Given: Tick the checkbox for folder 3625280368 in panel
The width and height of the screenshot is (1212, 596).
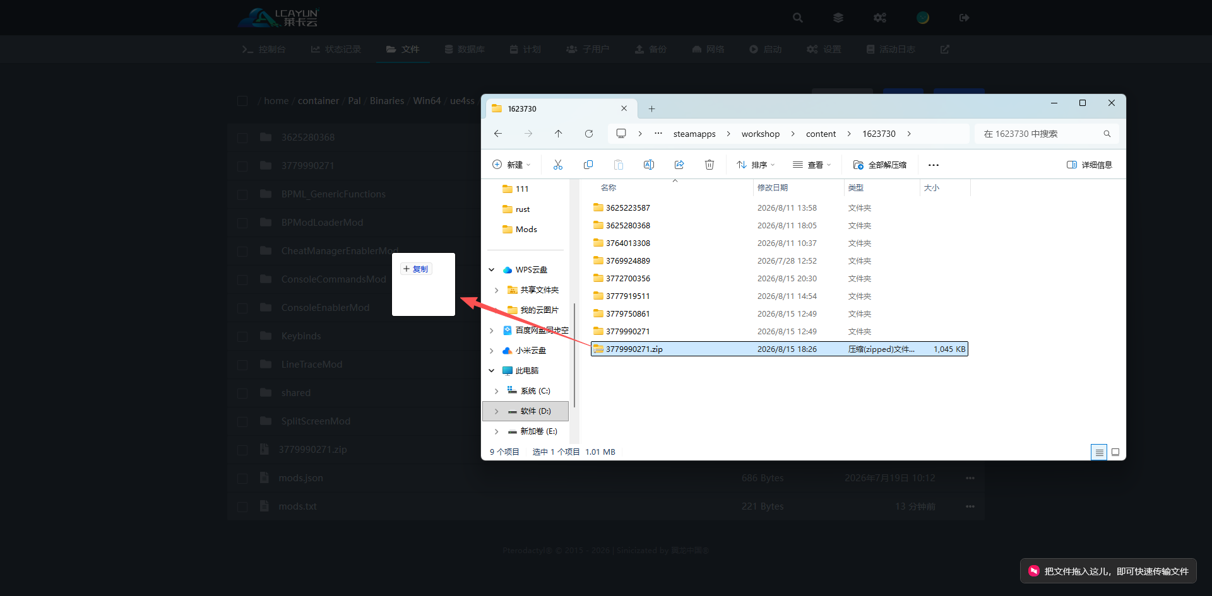Looking at the screenshot, I should click(x=242, y=137).
